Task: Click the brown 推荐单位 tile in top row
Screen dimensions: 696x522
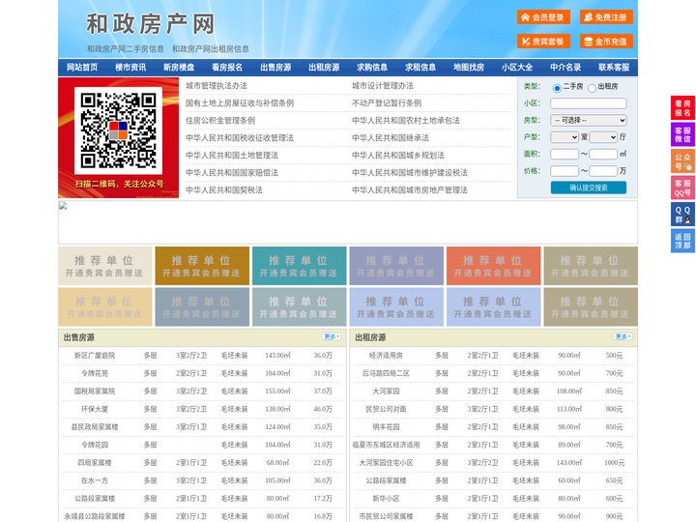Action: click(x=202, y=266)
